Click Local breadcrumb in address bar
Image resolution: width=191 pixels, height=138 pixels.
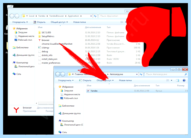(32, 16)
